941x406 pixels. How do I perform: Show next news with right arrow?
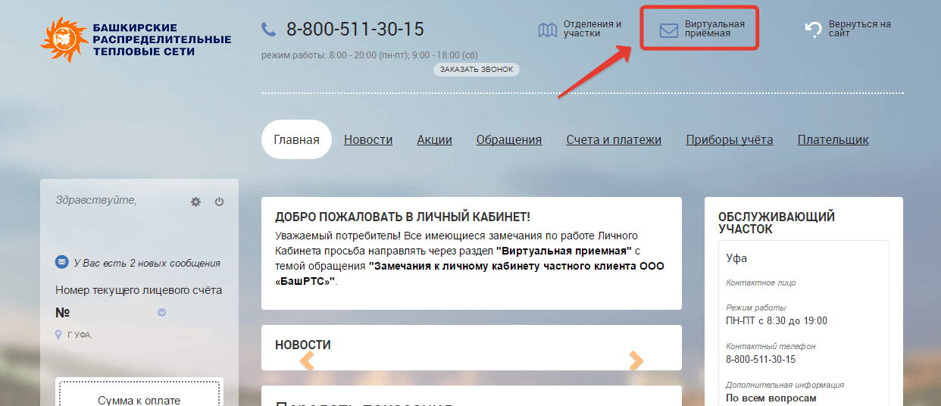click(x=636, y=361)
